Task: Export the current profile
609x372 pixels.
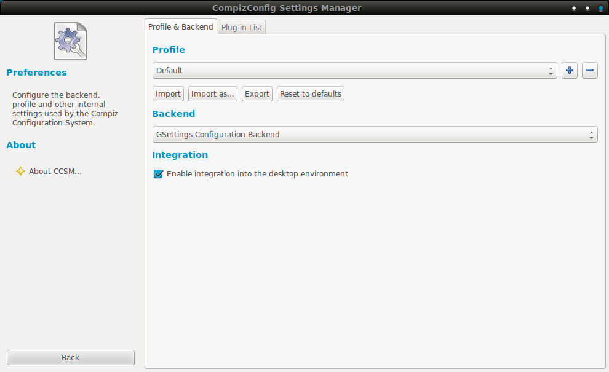Action: click(257, 94)
